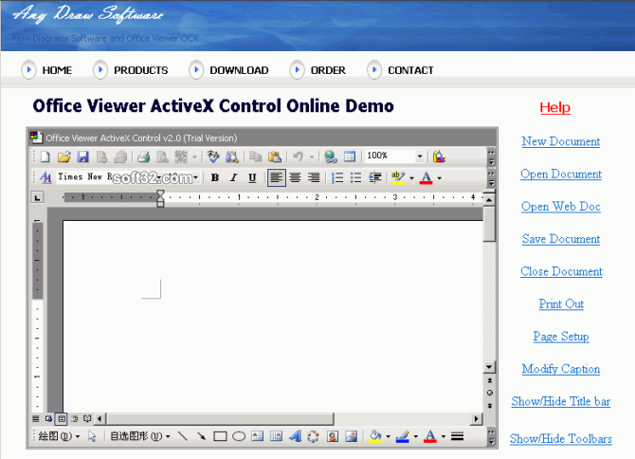Open the Times New Roman font dropdown
The height and width of the screenshot is (459, 635).
pyautogui.click(x=159, y=177)
